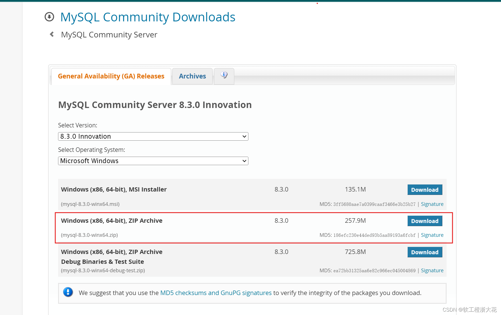501x315 pixels.
Task: Click the dropdown arrow on the version selector
Action: 244,136
